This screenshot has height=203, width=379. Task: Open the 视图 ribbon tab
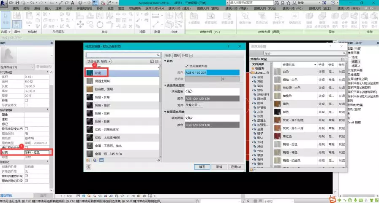pyautogui.click(x=110, y=8)
